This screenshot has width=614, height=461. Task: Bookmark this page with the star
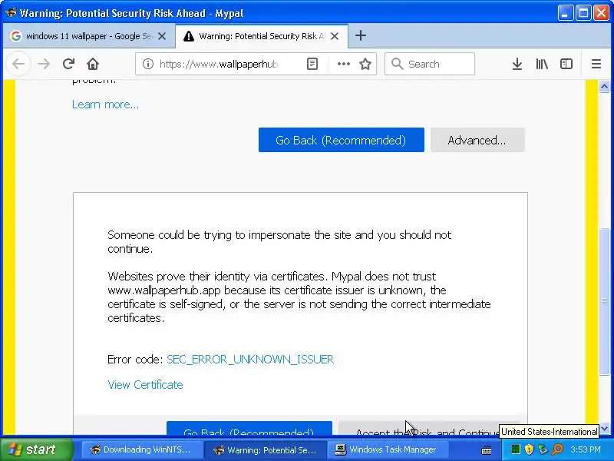[x=365, y=64]
